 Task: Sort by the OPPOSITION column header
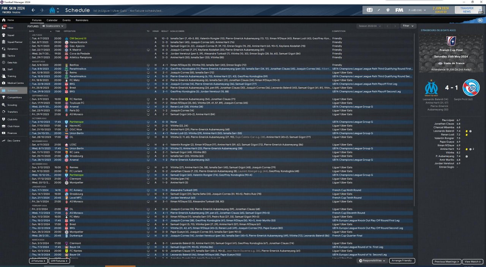69,31
